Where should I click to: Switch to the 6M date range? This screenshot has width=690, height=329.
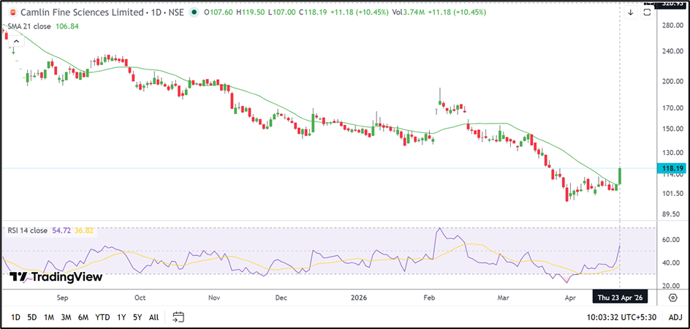pyautogui.click(x=84, y=317)
